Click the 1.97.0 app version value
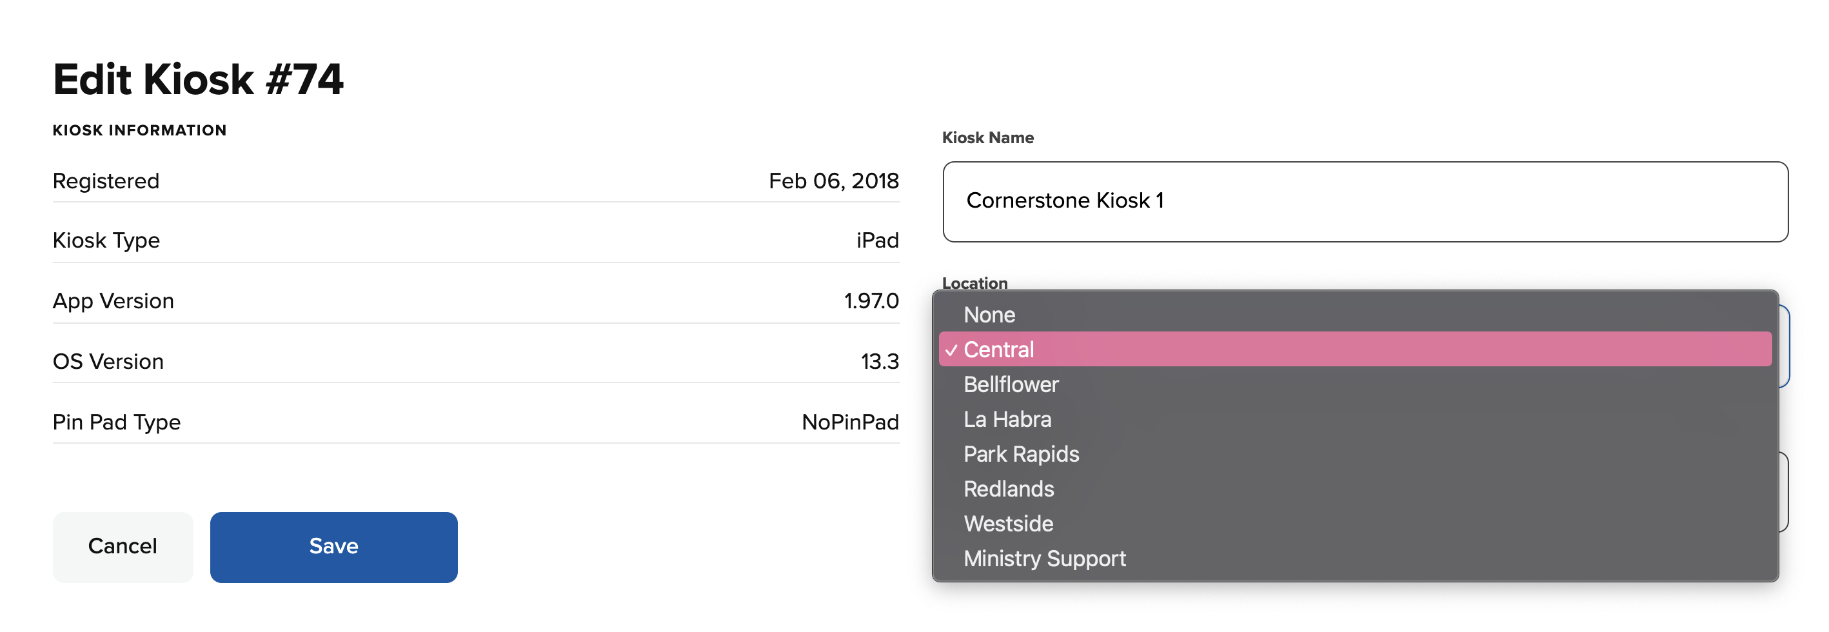Screen dimensions: 1829x632 [871, 301]
